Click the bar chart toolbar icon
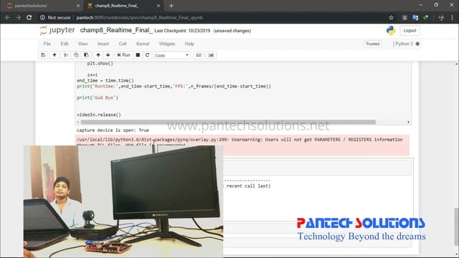This screenshot has width=459, height=258. (211, 55)
